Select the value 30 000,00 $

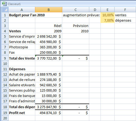pos(49,101)
